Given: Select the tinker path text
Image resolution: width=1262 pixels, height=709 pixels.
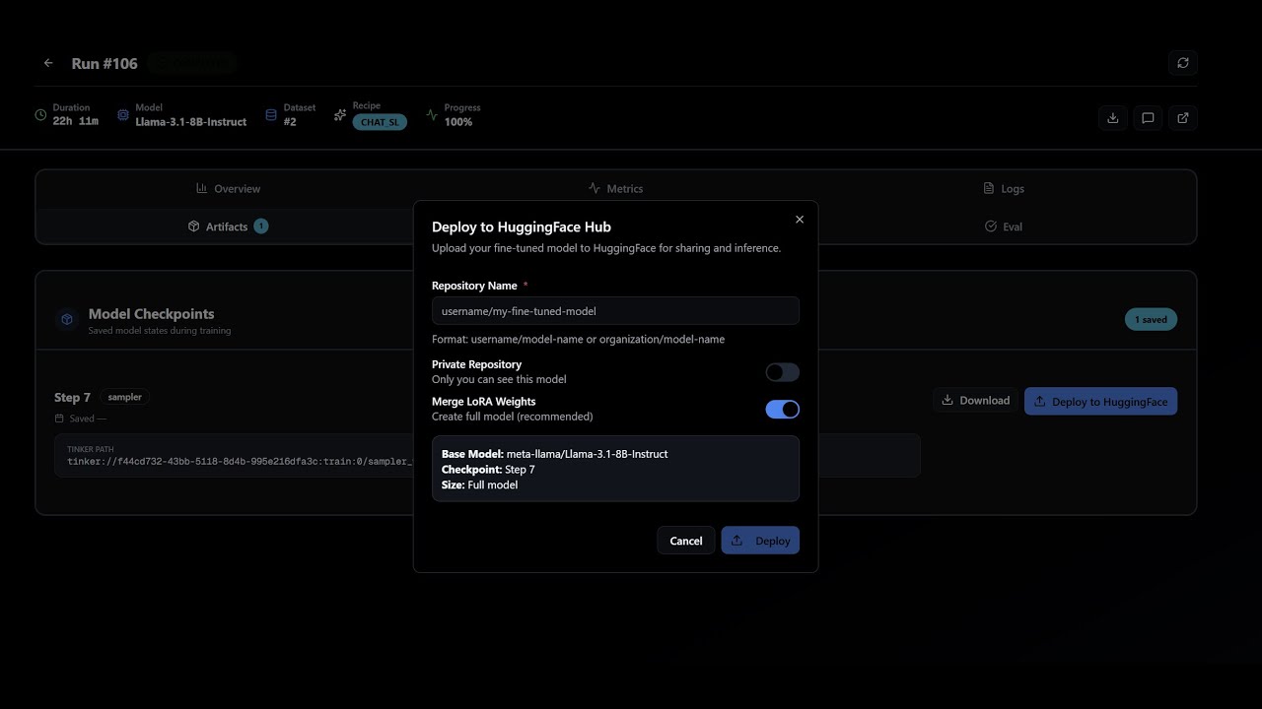Looking at the screenshot, I should click(239, 462).
